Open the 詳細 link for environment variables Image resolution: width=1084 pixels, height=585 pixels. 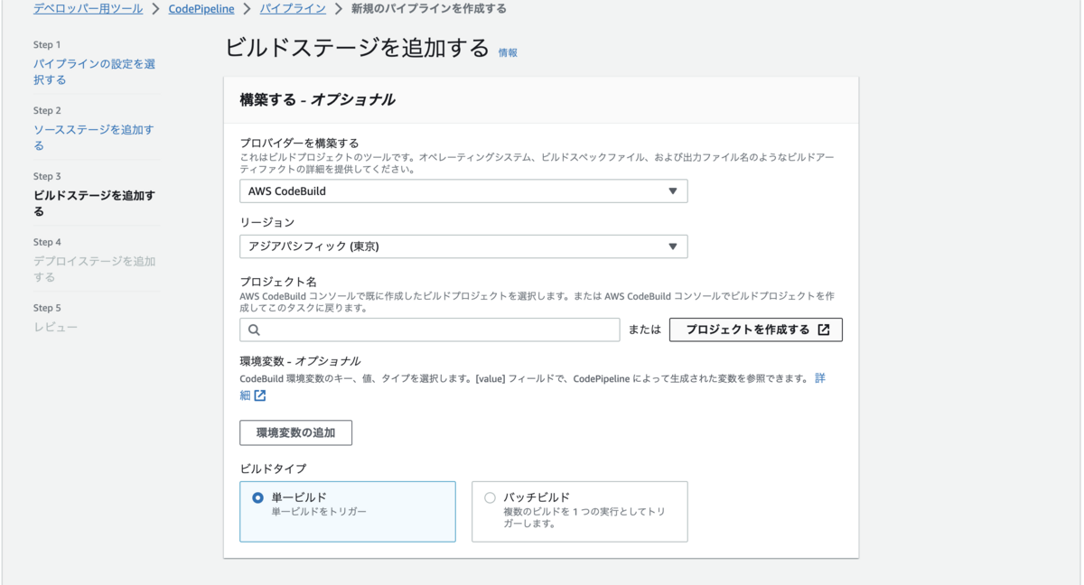pos(820,378)
